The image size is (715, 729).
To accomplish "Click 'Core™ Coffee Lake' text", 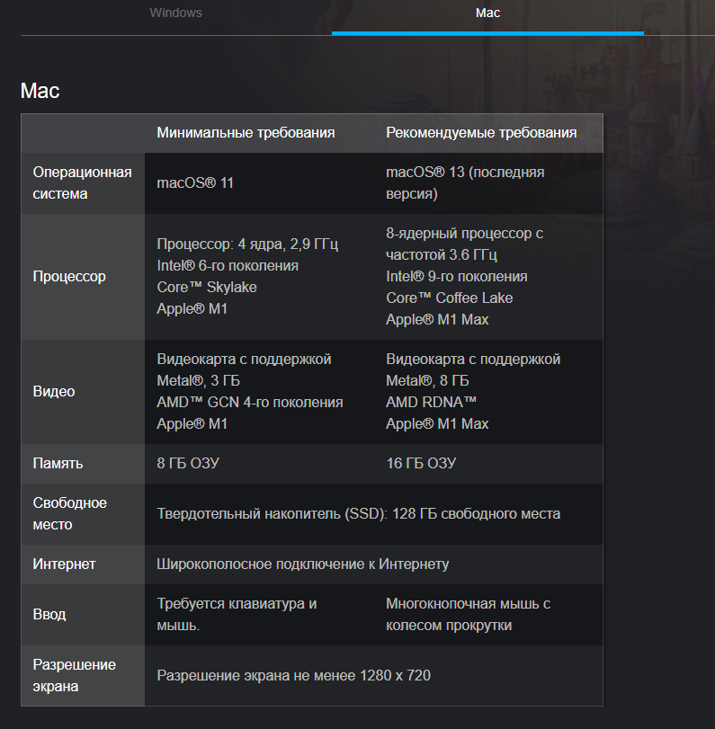I will point(450,298).
